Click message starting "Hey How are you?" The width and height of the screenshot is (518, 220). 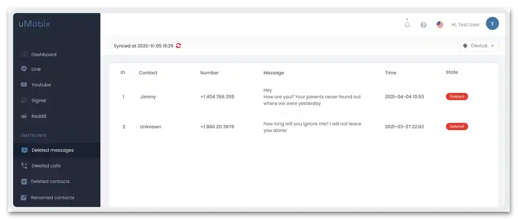pyautogui.click(x=312, y=97)
